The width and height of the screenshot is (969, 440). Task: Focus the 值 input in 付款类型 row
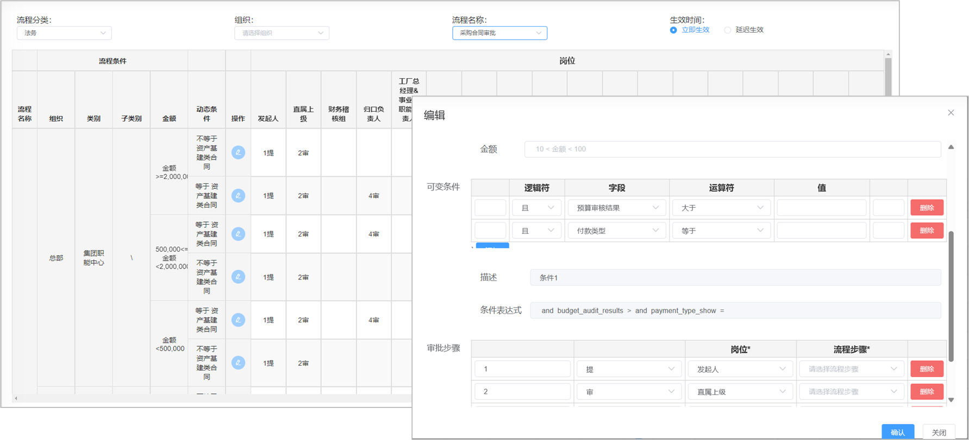coord(821,231)
